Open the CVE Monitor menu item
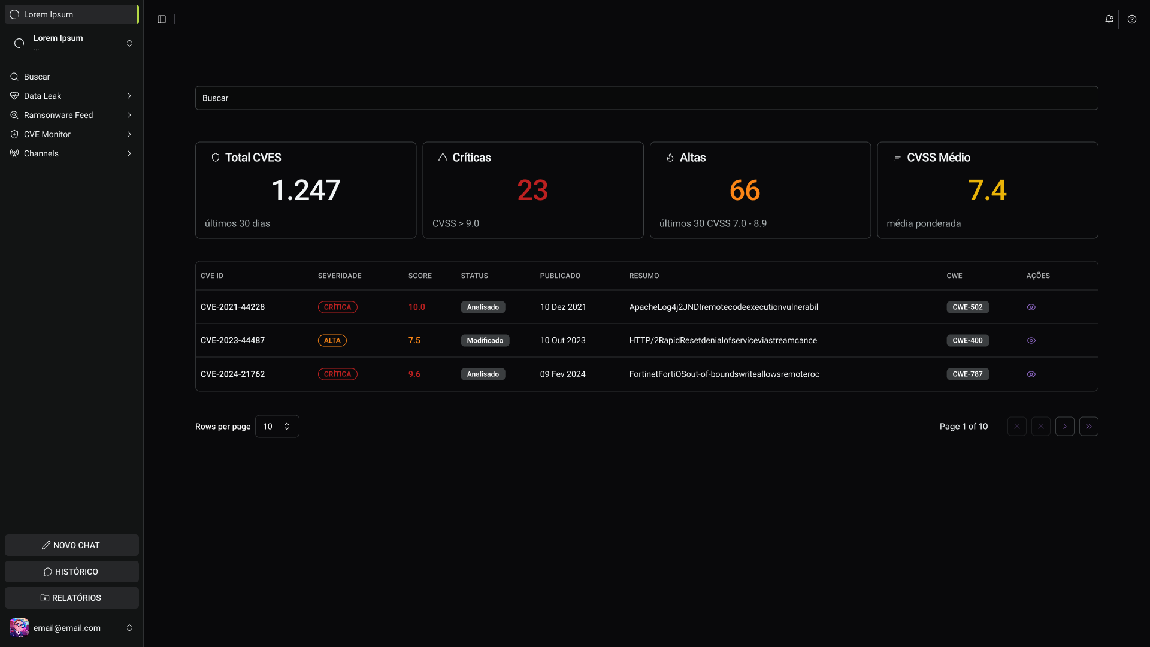The height and width of the screenshot is (647, 1150). [72, 134]
